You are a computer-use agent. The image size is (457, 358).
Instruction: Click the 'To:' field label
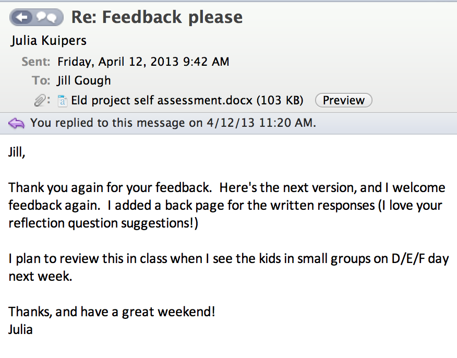pyautogui.click(x=41, y=80)
